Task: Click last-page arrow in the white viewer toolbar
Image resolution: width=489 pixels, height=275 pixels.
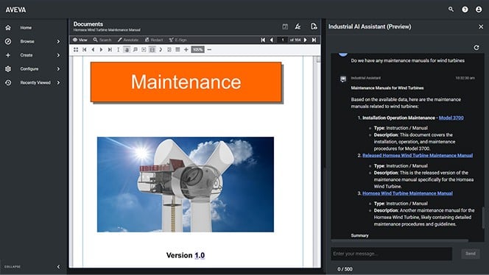Action: (110, 49)
